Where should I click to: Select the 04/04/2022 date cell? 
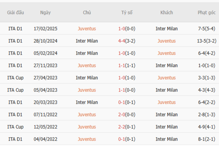tap(45, 139)
